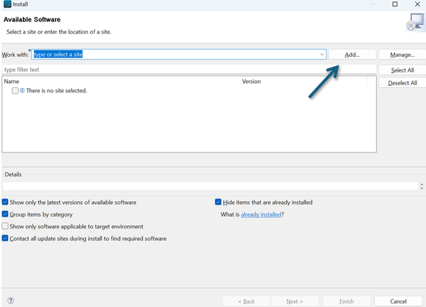Toggle Hide items already installed checkbox

point(219,203)
